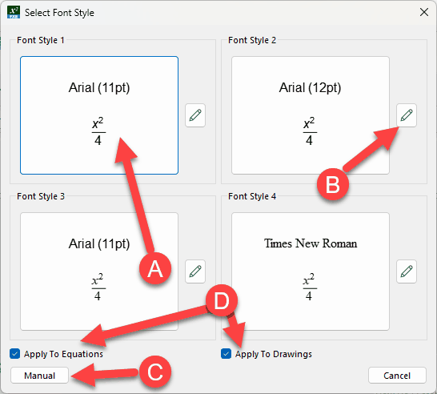
Task: Click the red circle marker B
Action: tap(333, 184)
